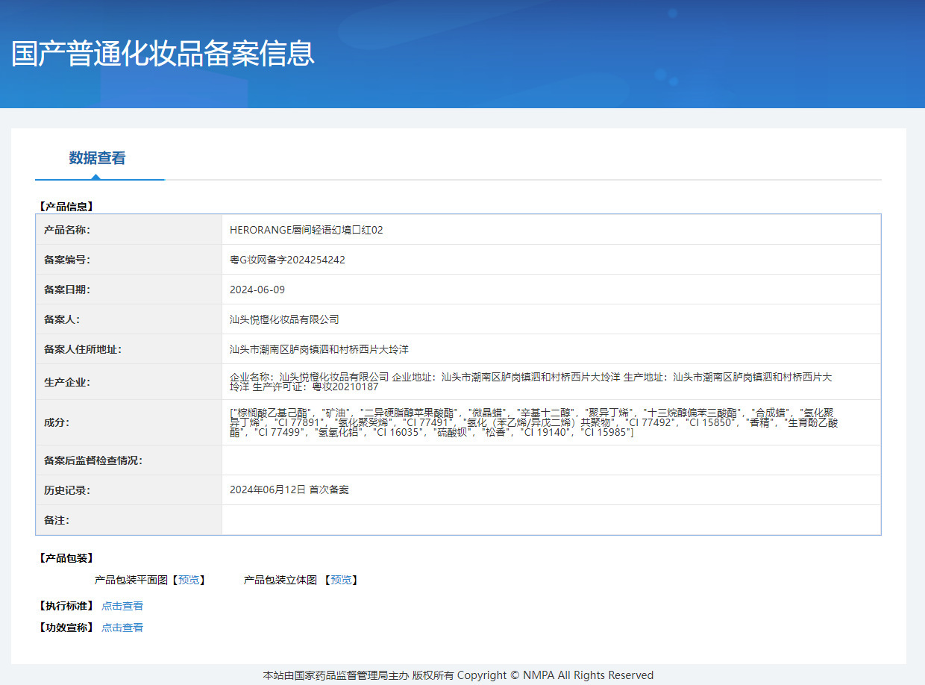
Task: Click the 产品包装平面图 label
Action: tap(131, 580)
